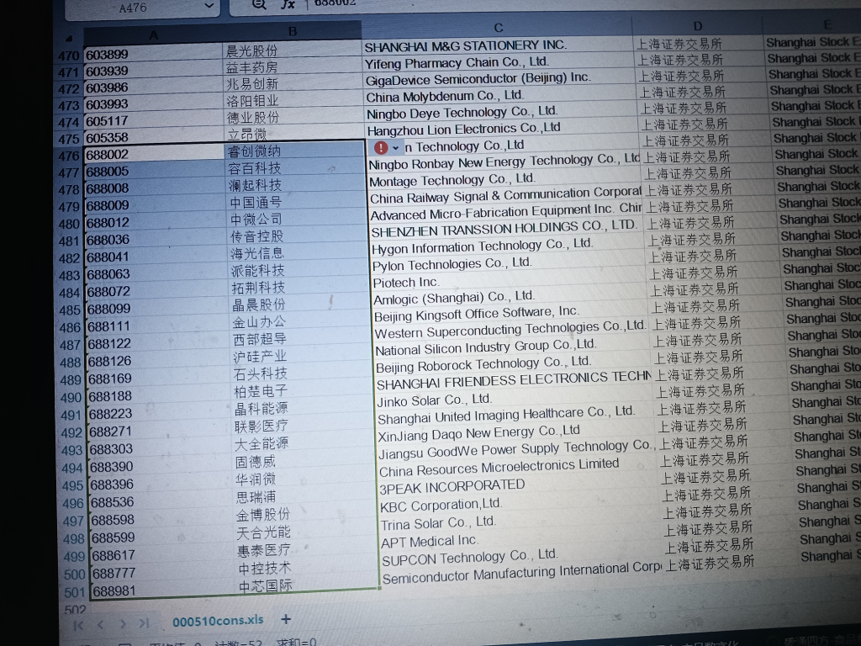The image size is (861, 646).
Task: Select column B header
Action: (x=292, y=32)
